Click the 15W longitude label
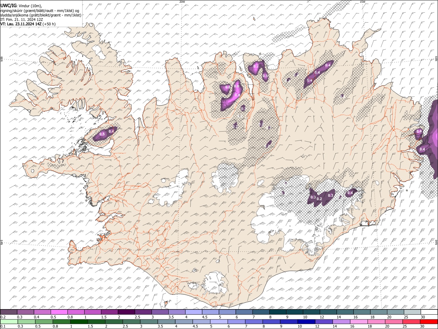The image size is (438, 329). (x=362, y=2)
